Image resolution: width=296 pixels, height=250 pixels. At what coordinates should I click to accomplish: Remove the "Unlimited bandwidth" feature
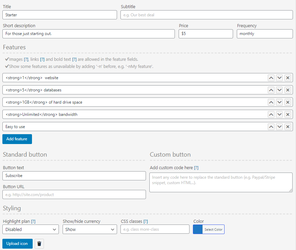click(287, 114)
